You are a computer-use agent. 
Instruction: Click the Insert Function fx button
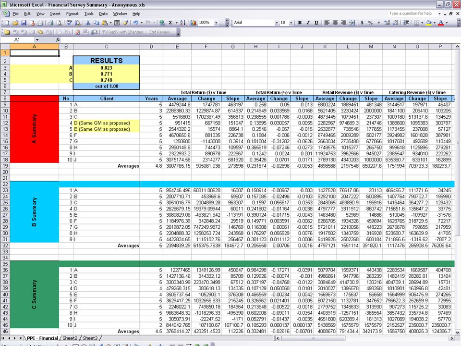pos(58,40)
